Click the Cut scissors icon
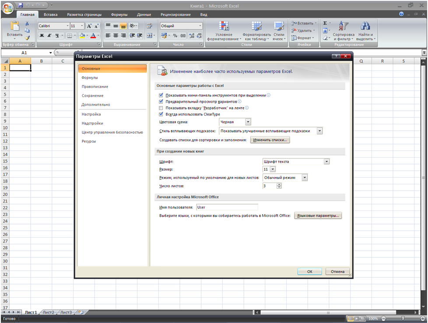 [x=27, y=23]
